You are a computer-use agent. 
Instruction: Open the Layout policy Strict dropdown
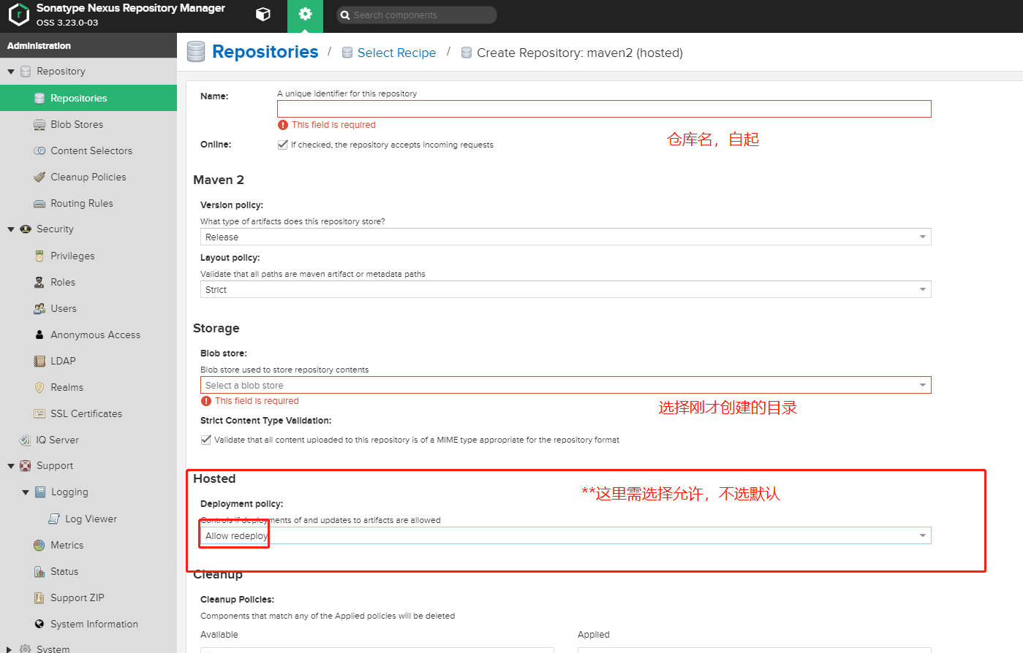point(565,289)
